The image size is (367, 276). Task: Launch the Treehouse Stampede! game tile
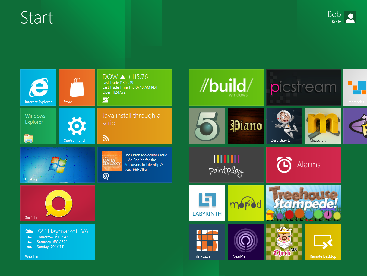(304, 203)
